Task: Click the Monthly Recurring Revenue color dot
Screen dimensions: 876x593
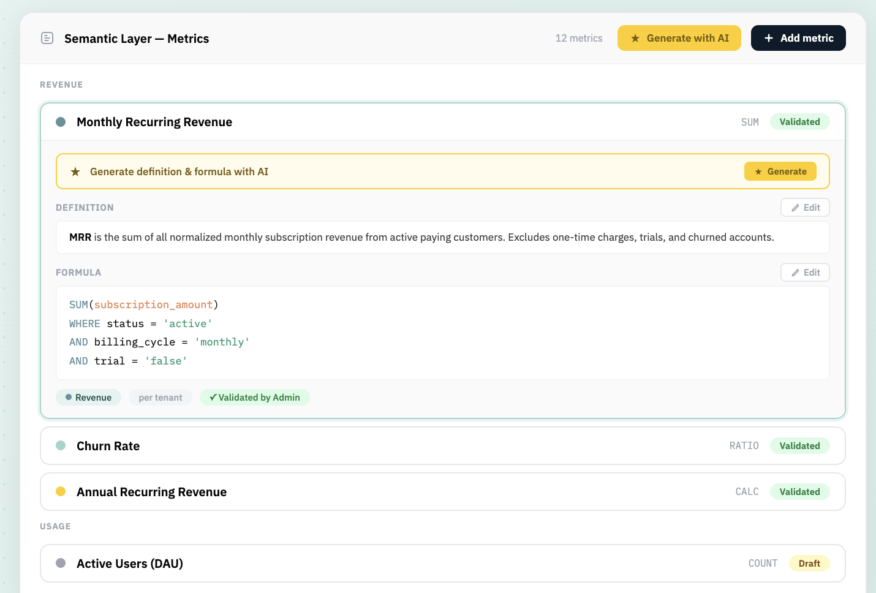Action: click(61, 122)
